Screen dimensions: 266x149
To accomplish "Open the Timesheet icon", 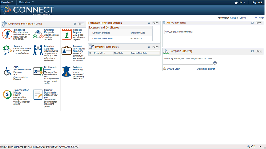I will click(x=7, y=34).
